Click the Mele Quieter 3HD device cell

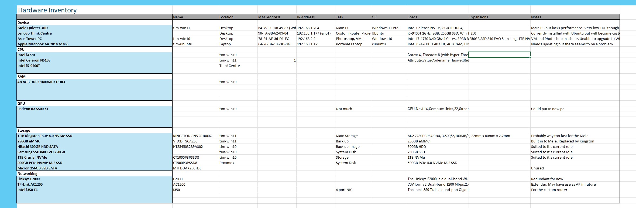point(33,28)
